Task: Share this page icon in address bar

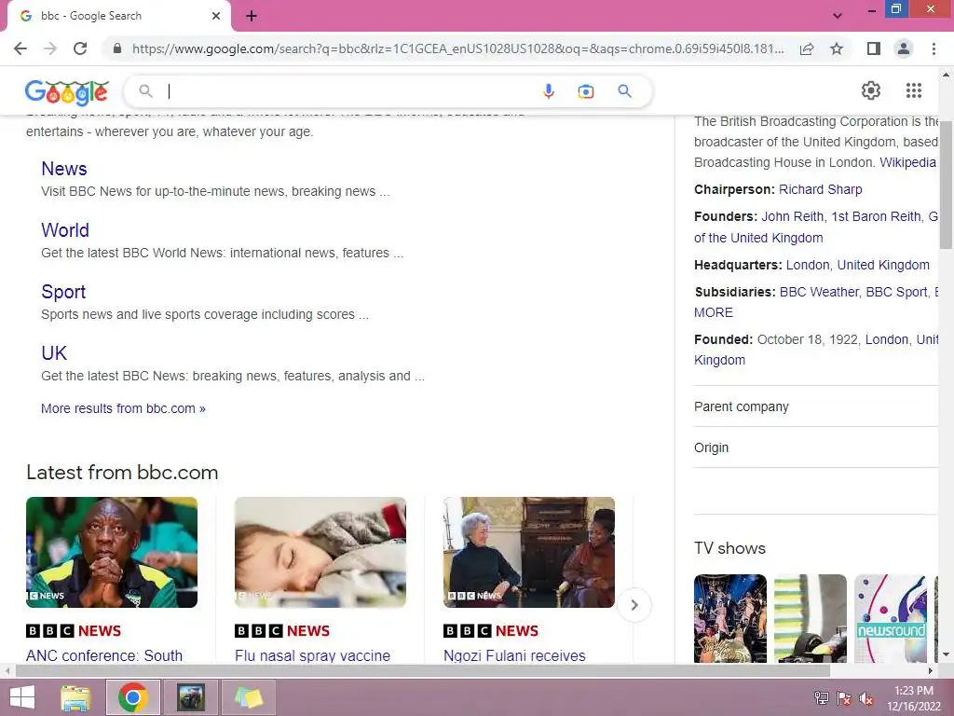Action: coord(807,48)
